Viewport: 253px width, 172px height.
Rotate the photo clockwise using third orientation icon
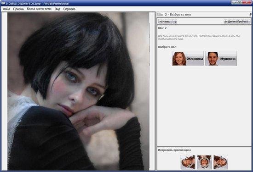click(220, 162)
